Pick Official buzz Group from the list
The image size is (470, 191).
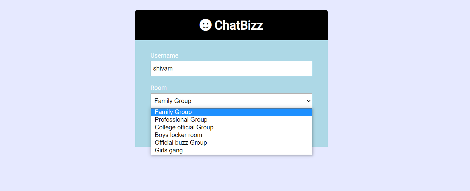coord(181,143)
